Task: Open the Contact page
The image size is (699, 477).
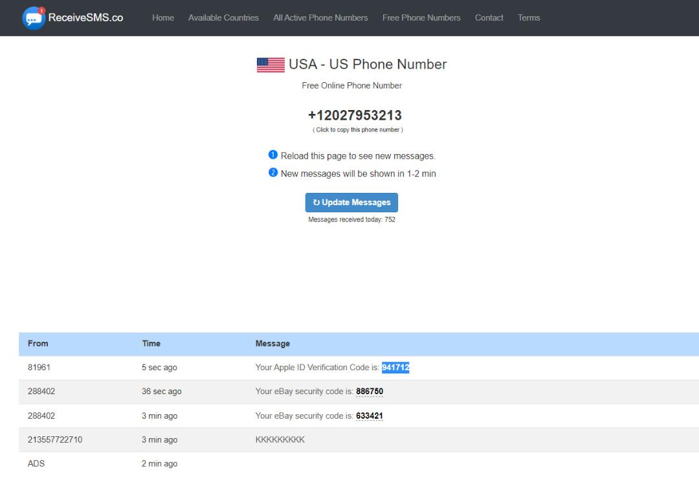Action: [x=489, y=18]
